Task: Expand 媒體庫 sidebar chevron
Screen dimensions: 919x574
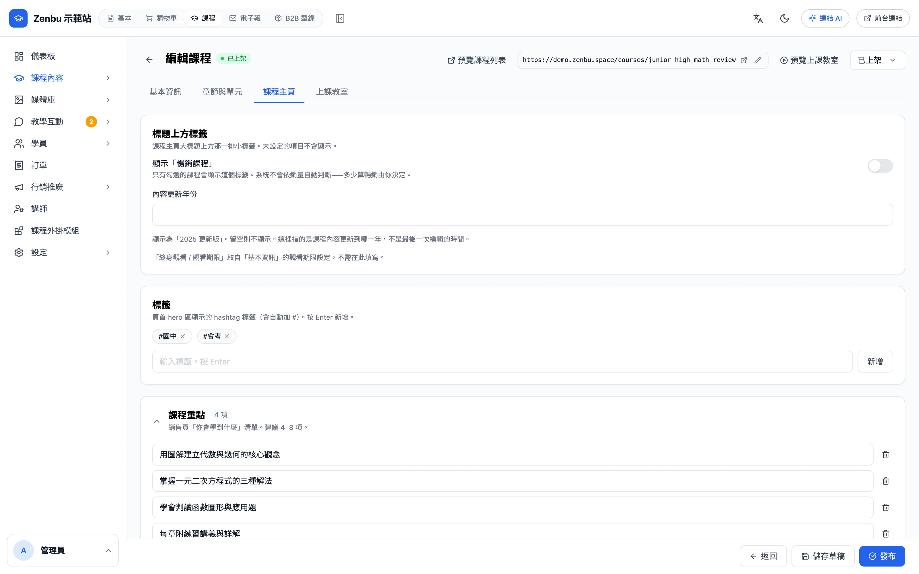Action: pos(108,100)
